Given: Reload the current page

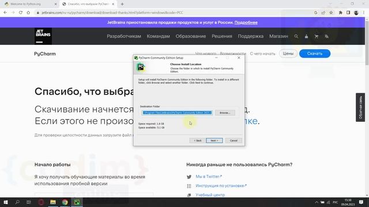Looking at the screenshot, I should [21, 13].
